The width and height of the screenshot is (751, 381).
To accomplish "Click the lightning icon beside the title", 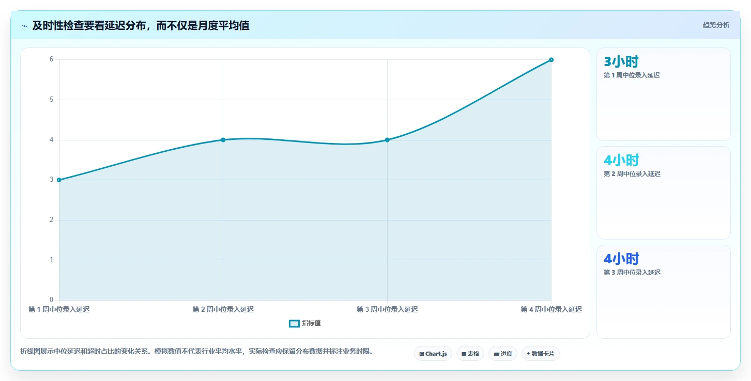I will [x=24, y=25].
